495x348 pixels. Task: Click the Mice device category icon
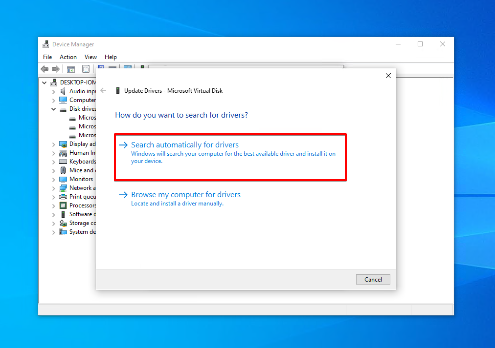(63, 170)
